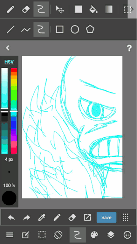The width and height of the screenshot is (137, 244).
Task: Select the polyline zigzag shape option
Action: [x=26, y=29]
